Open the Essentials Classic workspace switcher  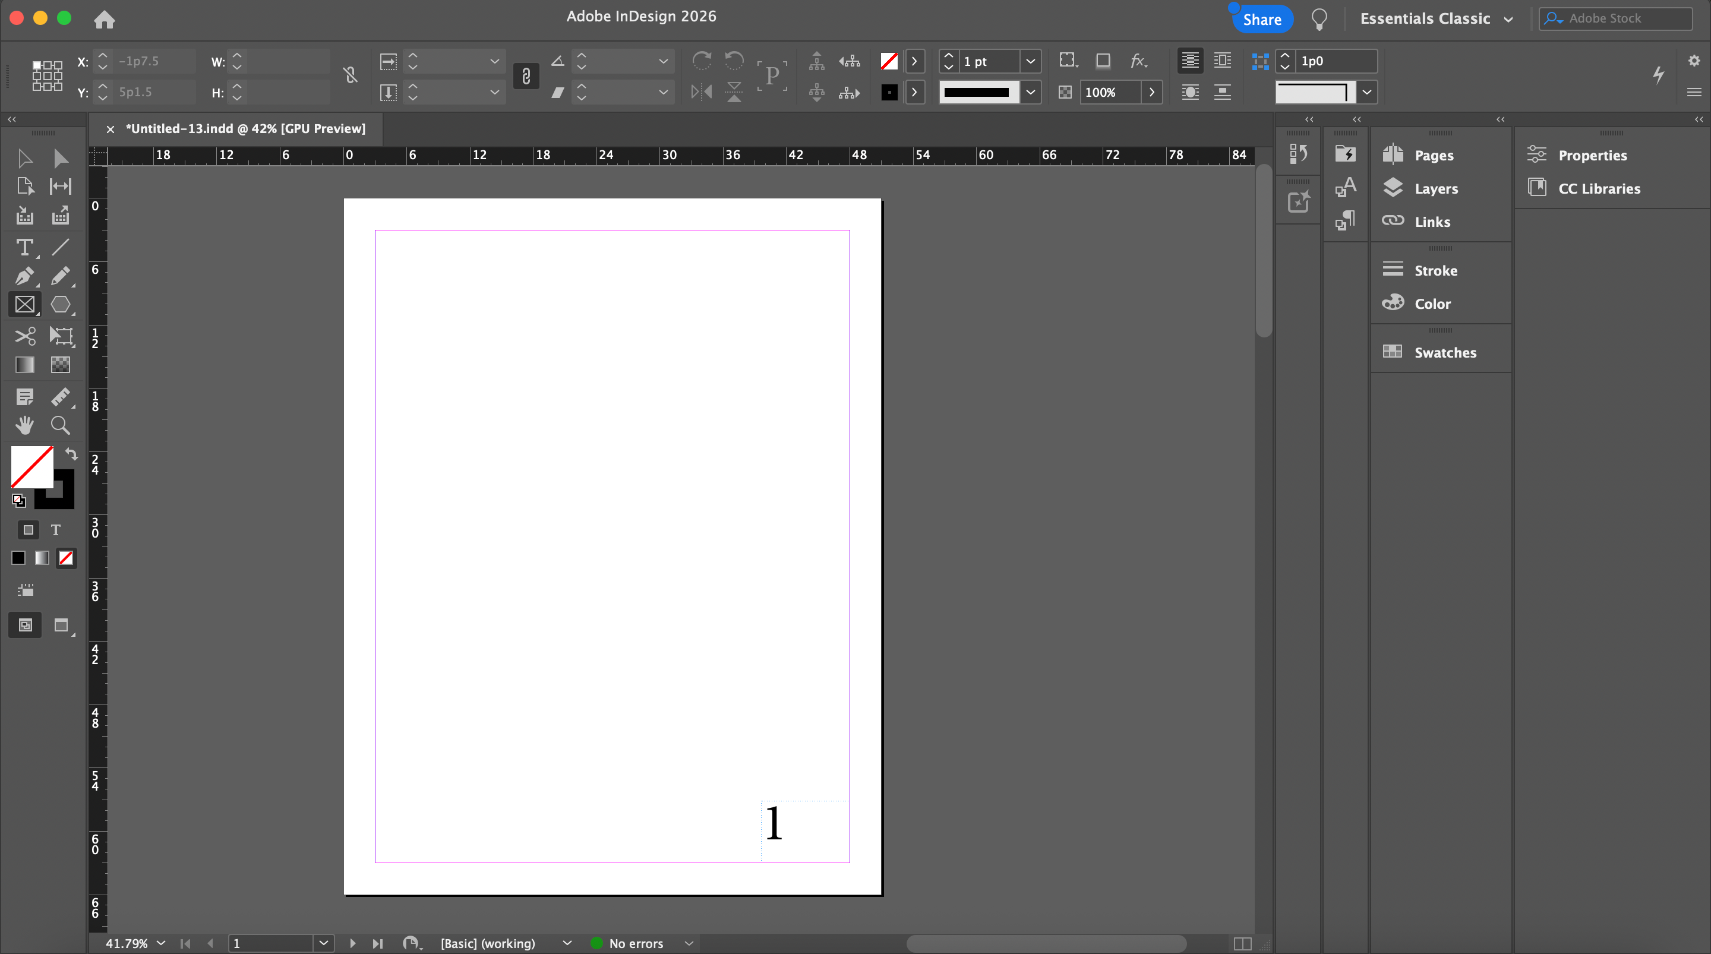coord(1436,18)
